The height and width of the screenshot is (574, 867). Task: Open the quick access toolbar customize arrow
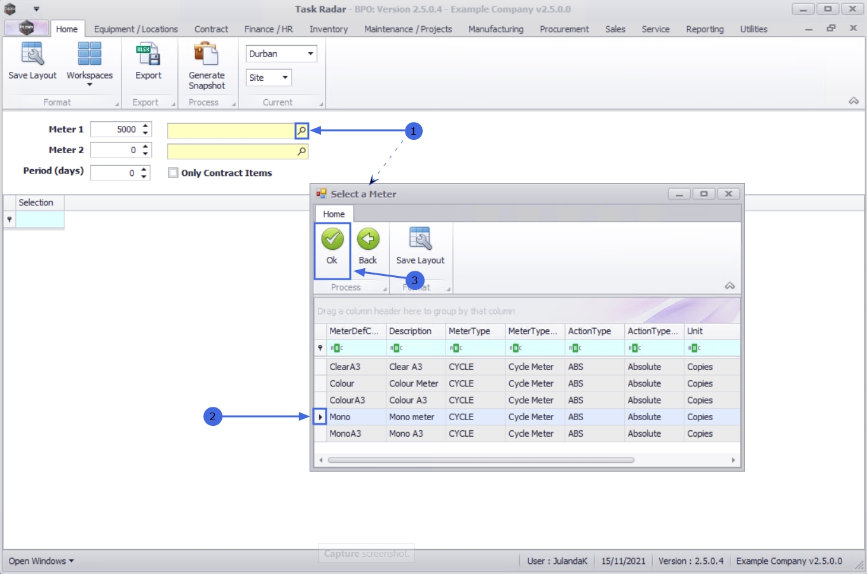(x=36, y=9)
